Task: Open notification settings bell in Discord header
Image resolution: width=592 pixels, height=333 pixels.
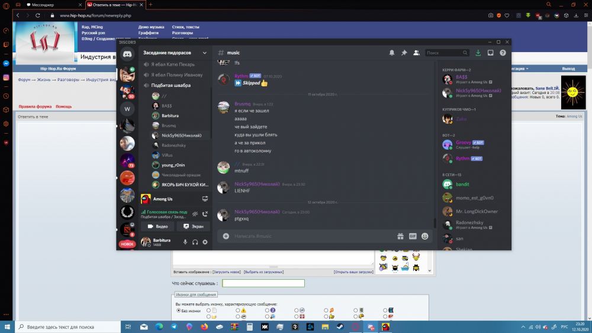Action: point(392,53)
